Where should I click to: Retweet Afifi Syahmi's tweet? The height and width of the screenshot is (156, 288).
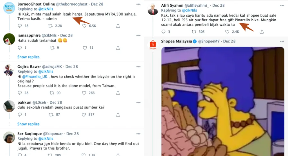click(194, 32)
